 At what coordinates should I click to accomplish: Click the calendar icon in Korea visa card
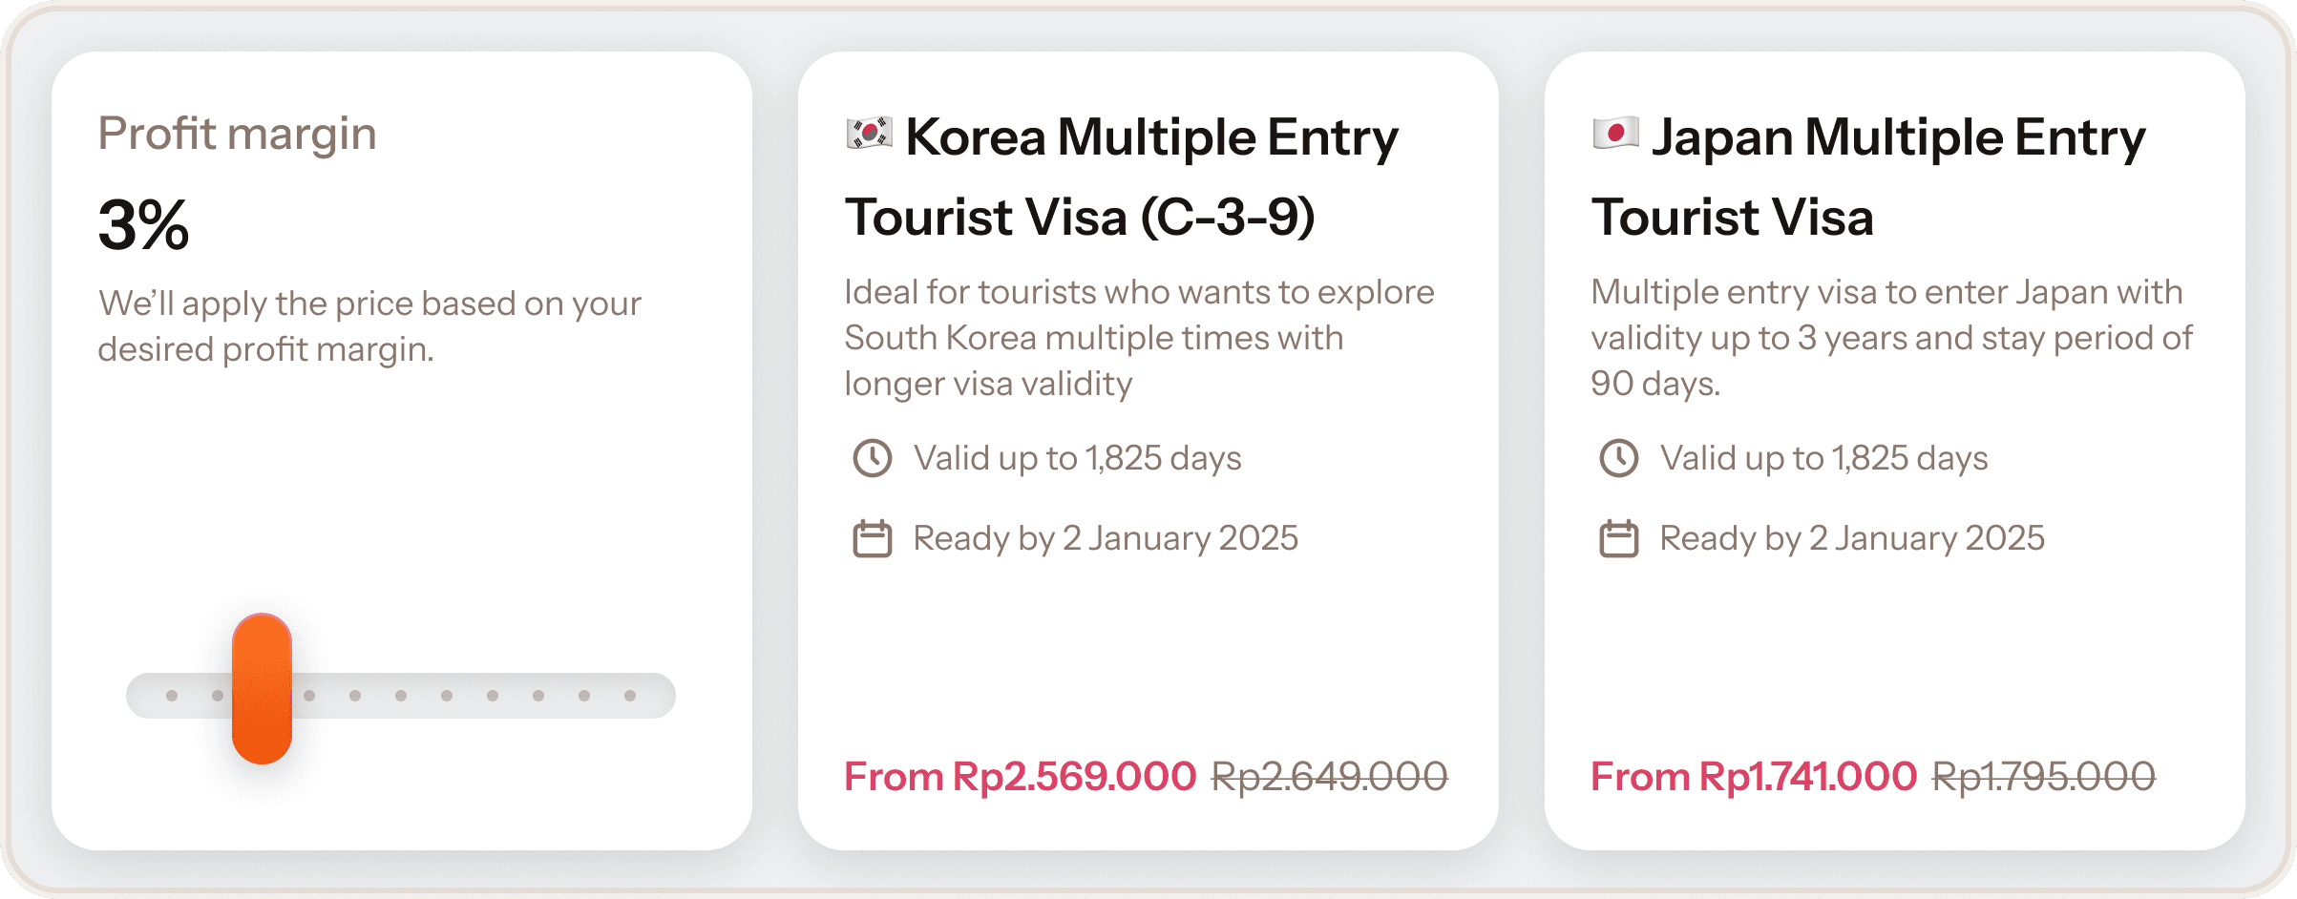coord(872,538)
